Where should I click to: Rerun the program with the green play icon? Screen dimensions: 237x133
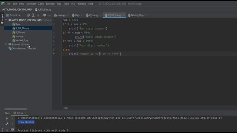tap(7, 119)
